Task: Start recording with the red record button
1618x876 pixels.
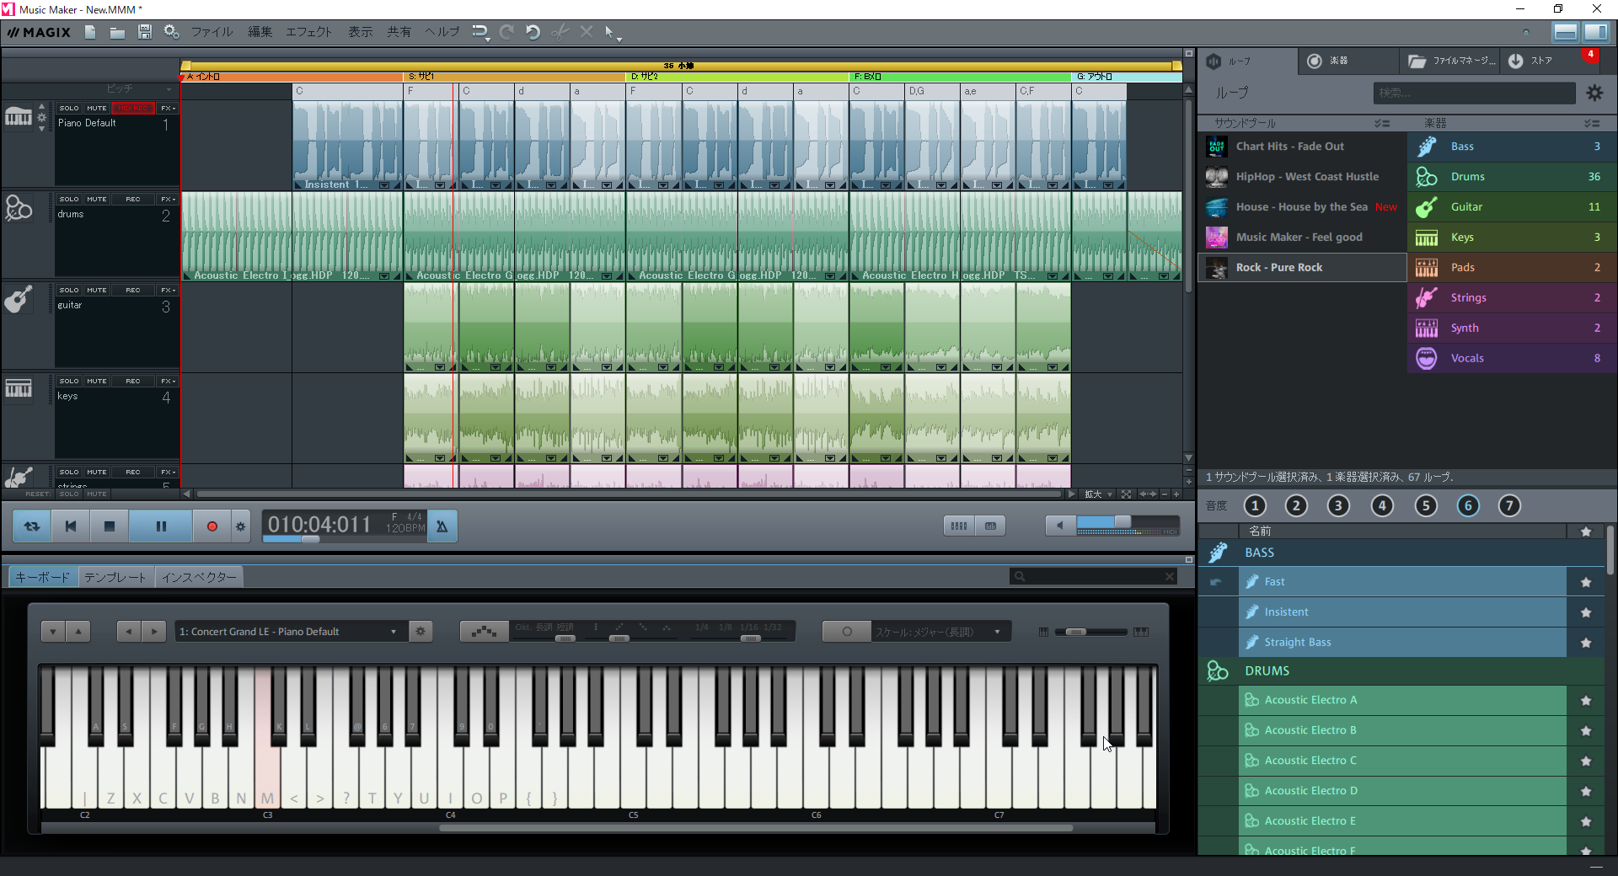Action: [212, 526]
